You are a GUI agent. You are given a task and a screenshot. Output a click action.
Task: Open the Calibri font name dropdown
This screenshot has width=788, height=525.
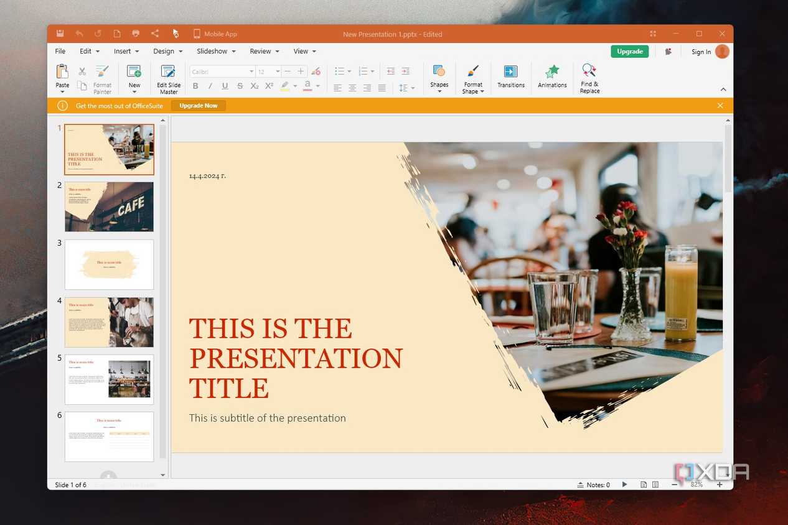(x=251, y=72)
